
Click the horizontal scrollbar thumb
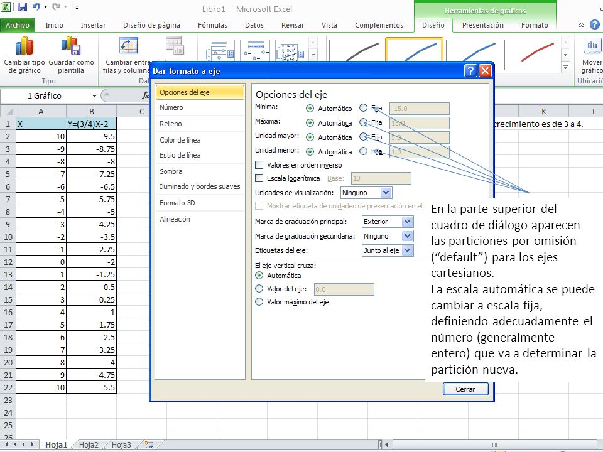[x=494, y=444]
